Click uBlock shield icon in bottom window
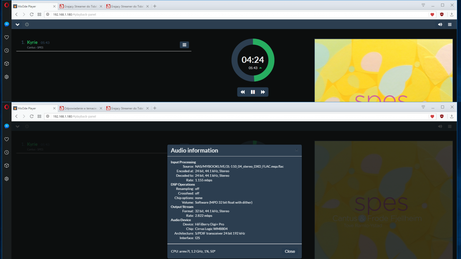The height and width of the screenshot is (259, 461). click(442, 116)
